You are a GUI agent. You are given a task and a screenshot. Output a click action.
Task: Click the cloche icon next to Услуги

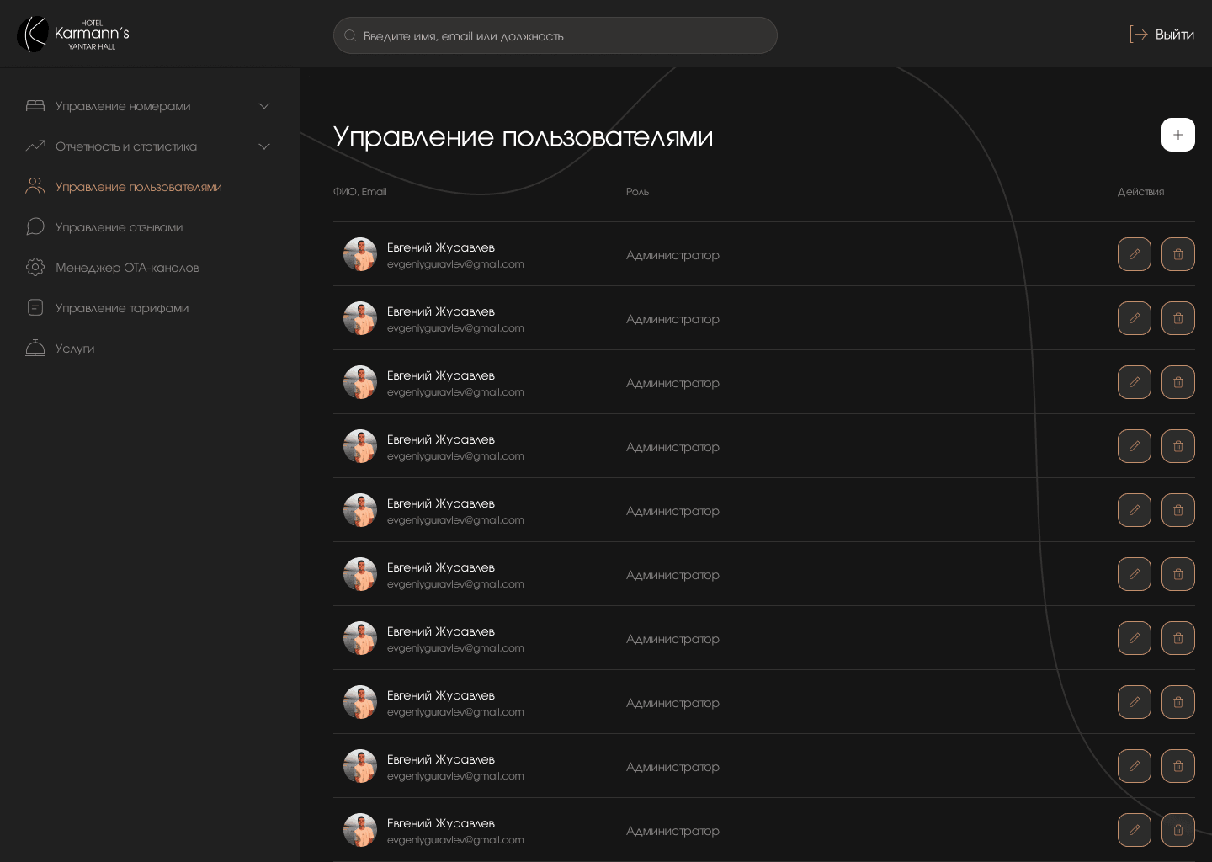click(35, 348)
